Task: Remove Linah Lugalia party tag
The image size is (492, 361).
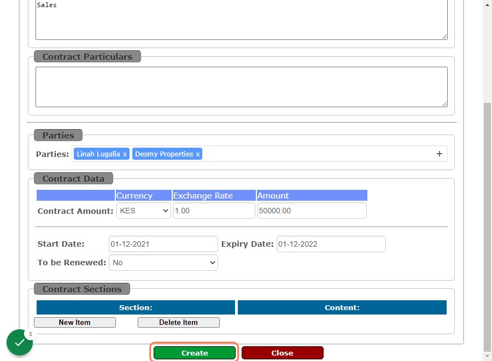Action: (x=125, y=154)
